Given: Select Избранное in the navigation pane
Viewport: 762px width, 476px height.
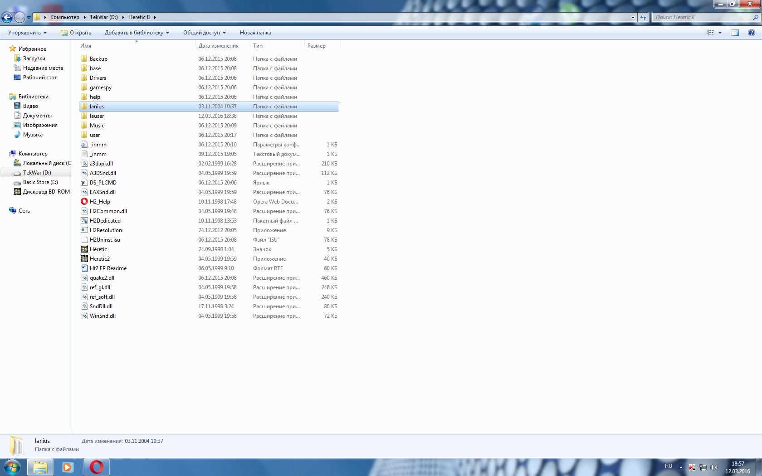Looking at the screenshot, I should point(32,49).
